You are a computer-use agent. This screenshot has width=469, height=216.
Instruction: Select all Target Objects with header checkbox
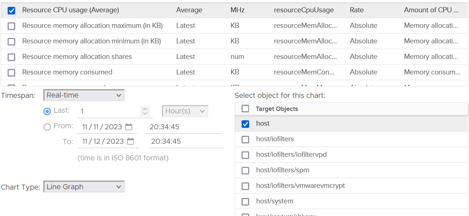(245, 108)
